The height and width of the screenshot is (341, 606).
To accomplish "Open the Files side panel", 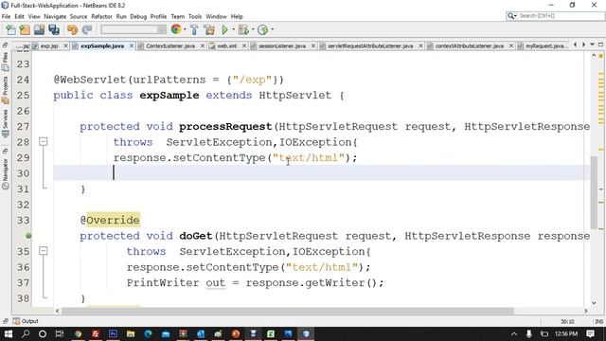I will tap(5, 62).
